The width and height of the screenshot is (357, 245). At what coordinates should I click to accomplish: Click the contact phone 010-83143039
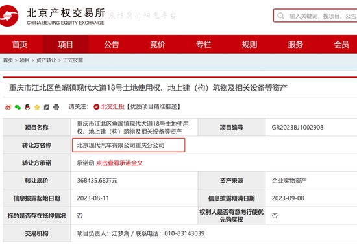click(184, 233)
